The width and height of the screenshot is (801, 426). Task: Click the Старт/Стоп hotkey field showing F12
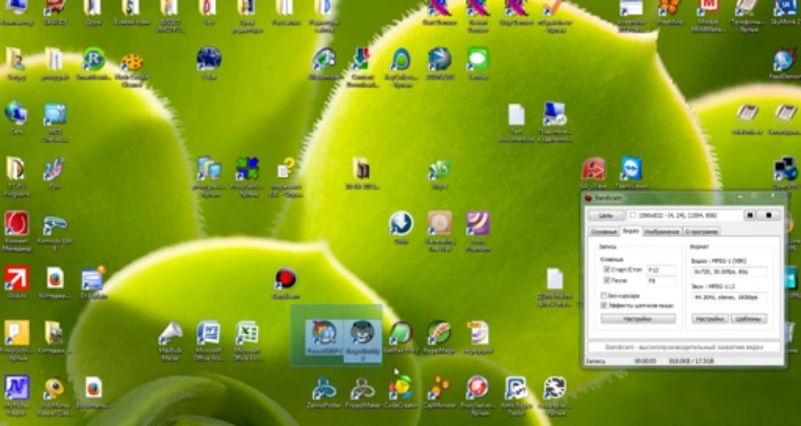click(x=660, y=270)
